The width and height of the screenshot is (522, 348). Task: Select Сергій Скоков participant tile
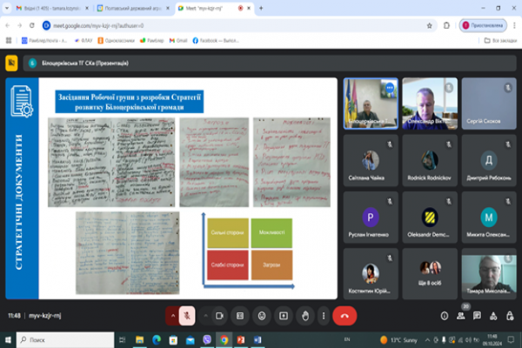point(489,104)
